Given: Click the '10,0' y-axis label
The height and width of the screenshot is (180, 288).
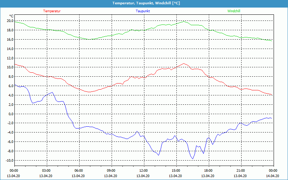Looking at the screenshot, I should point(10,67).
